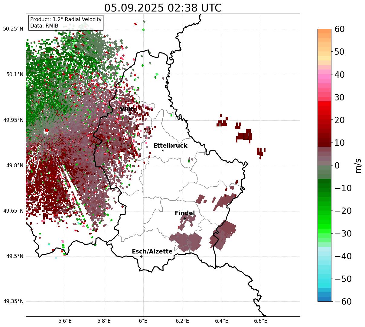
Task: Click the colorbar label 30
Action: [339, 97]
